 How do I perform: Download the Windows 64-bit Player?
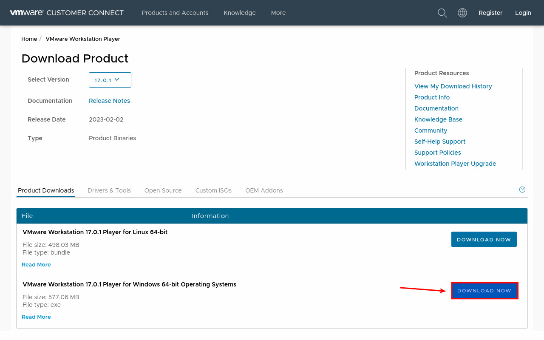[x=484, y=291]
